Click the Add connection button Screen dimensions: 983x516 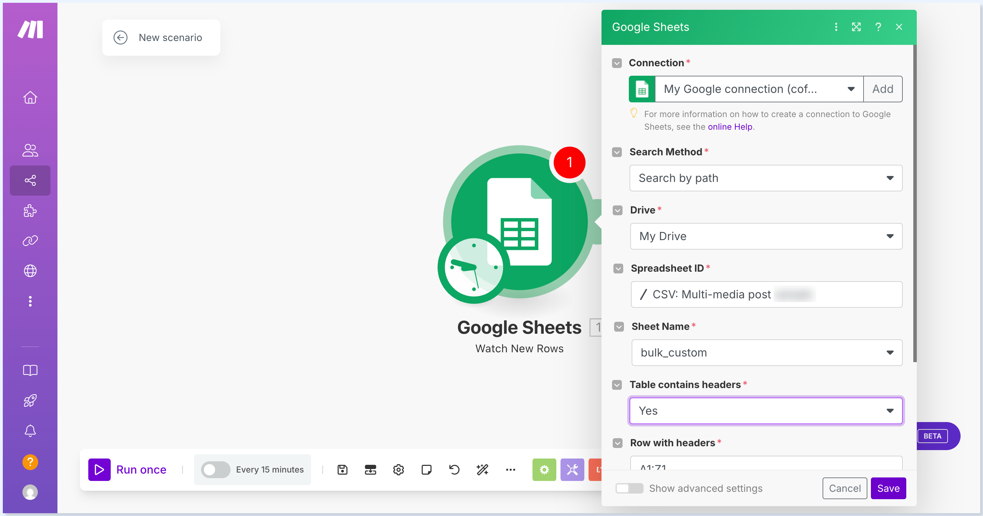[x=883, y=89]
